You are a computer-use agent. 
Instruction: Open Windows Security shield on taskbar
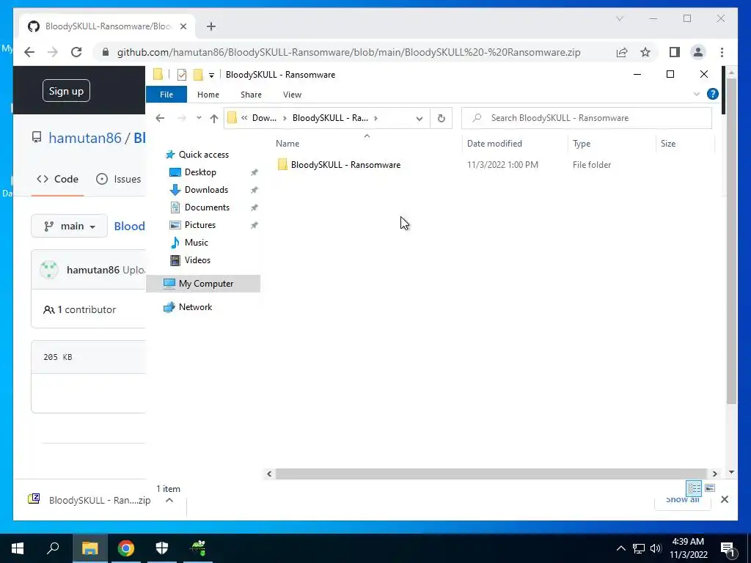tap(162, 548)
